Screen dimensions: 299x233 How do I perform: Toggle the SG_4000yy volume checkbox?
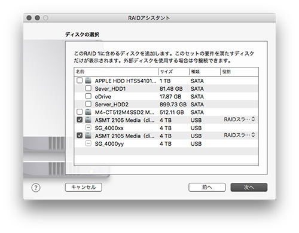point(89,143)
